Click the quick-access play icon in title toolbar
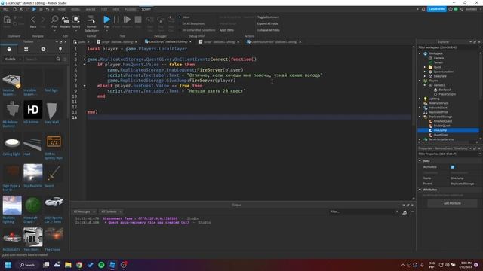 click(x=34, y=9)
